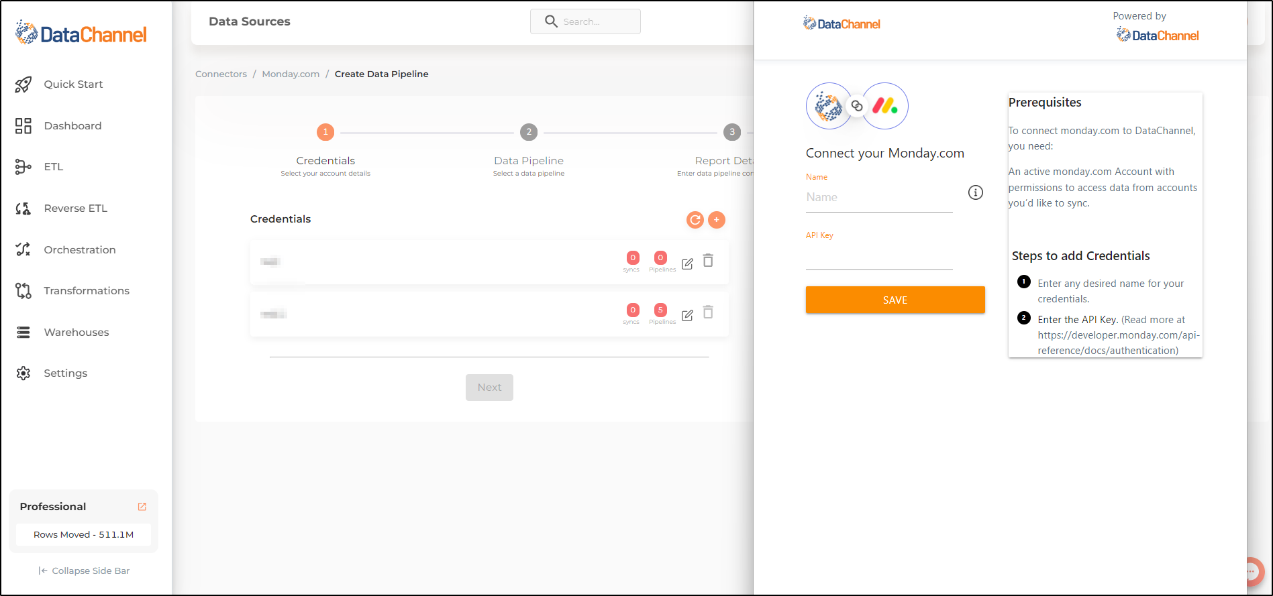The width and height of the screenshot is (1273, 596).
Task: Click the Powered by DataChannel logo
Action: pyautogui.click(x=1158, y=36)
